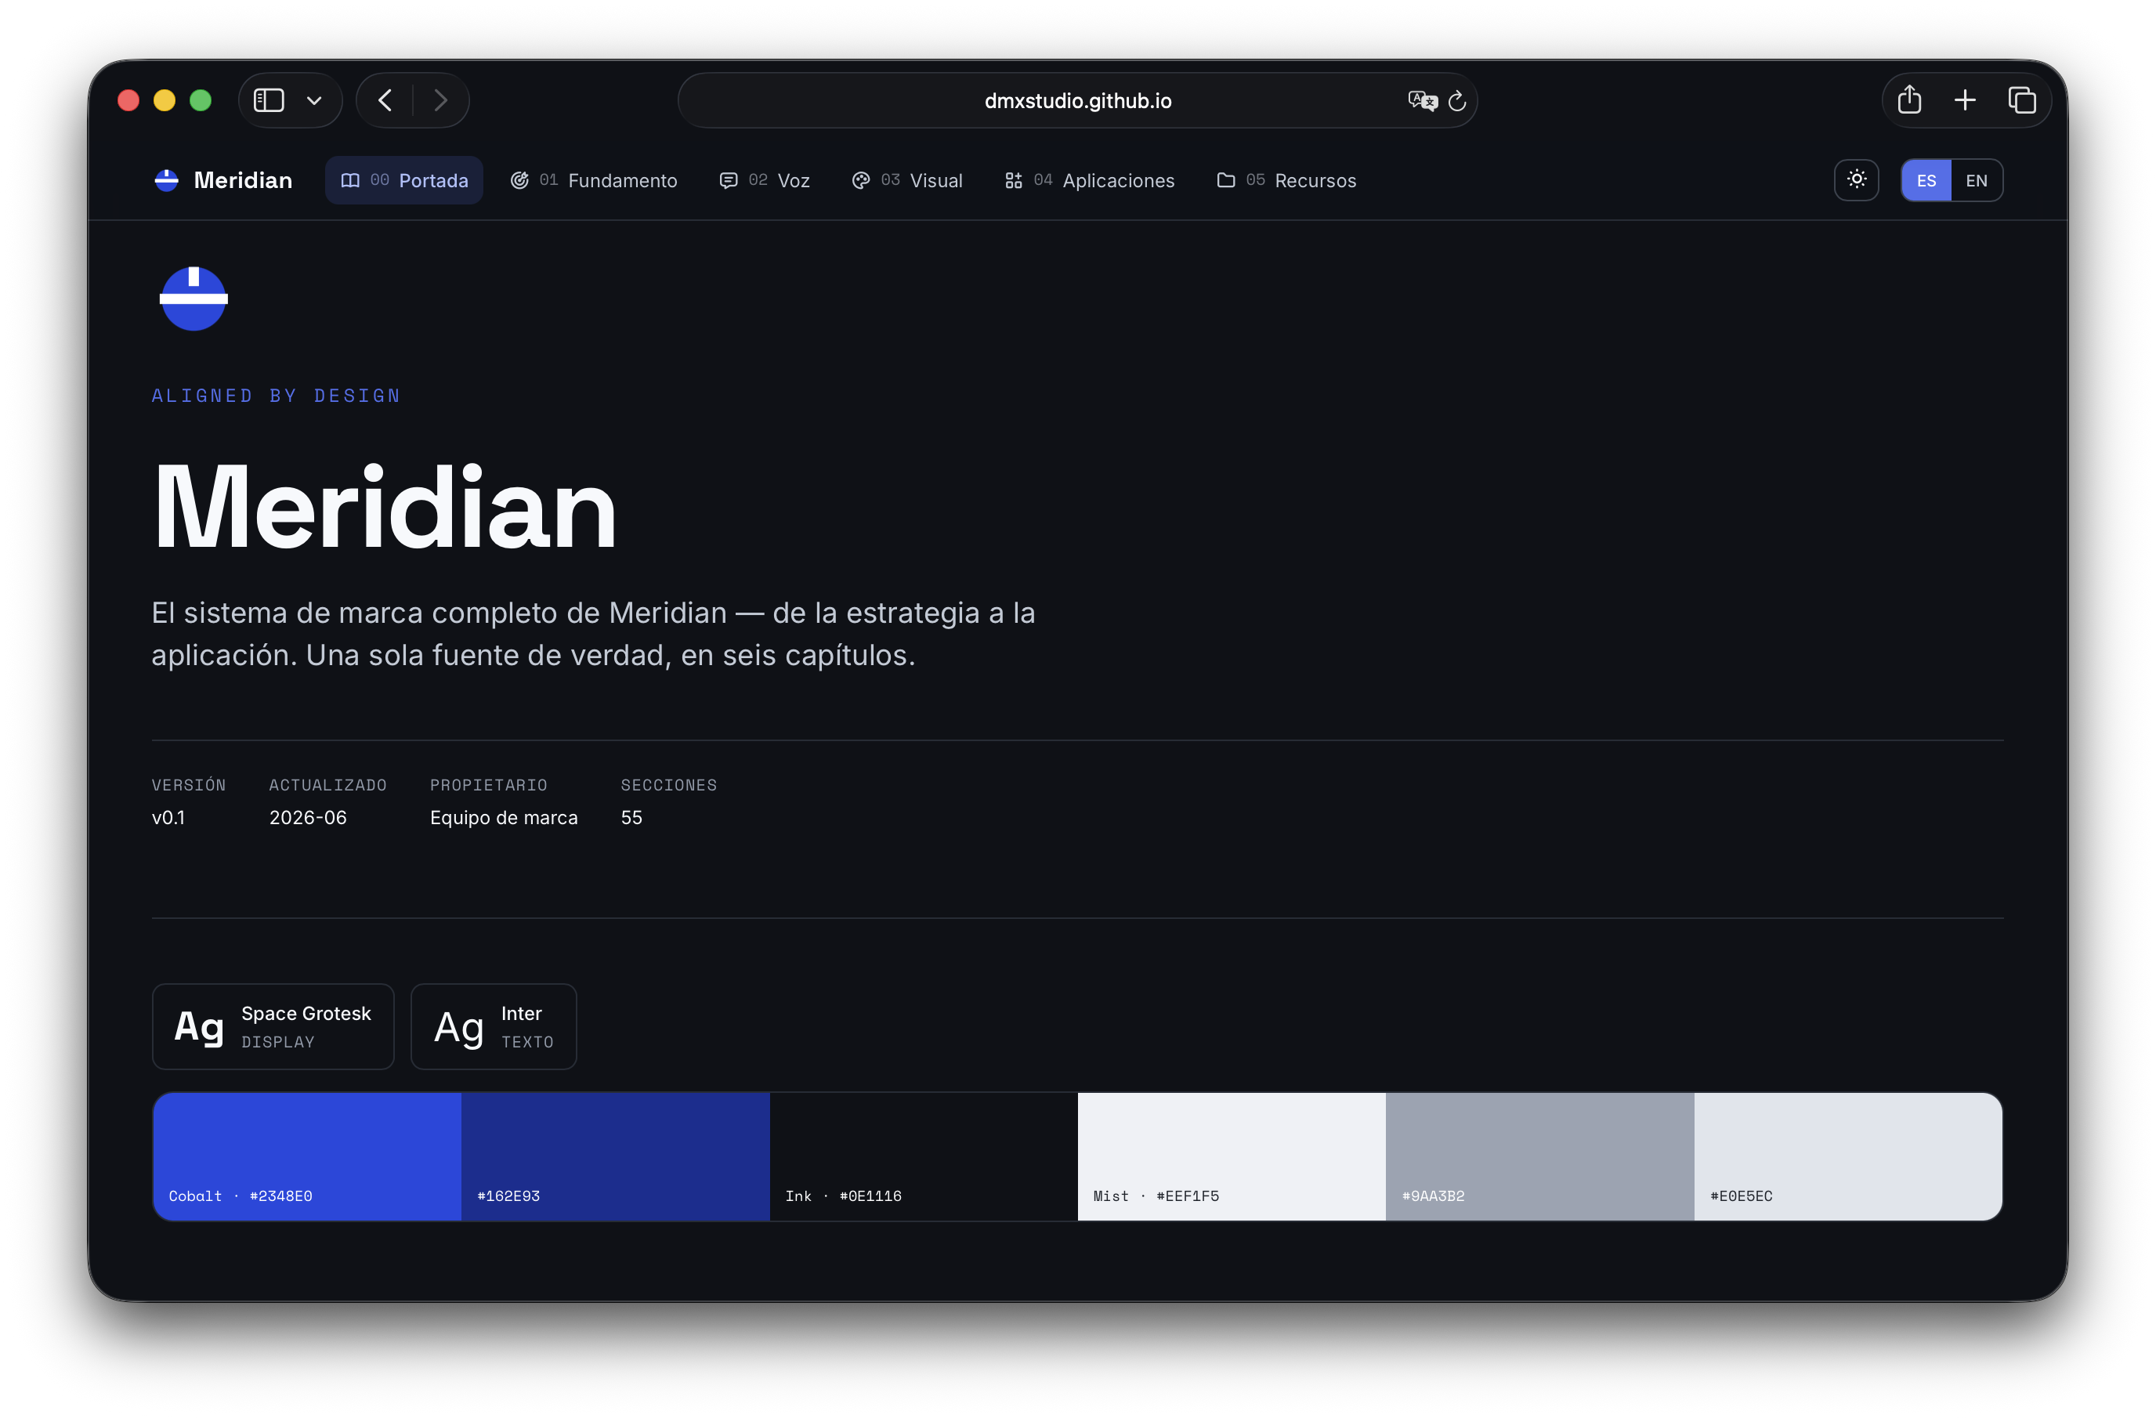Click the intro paragraph about sistema de marca
This screenshot has width=2156, height=1418.
pyautogui.click(x=593, y=633)
